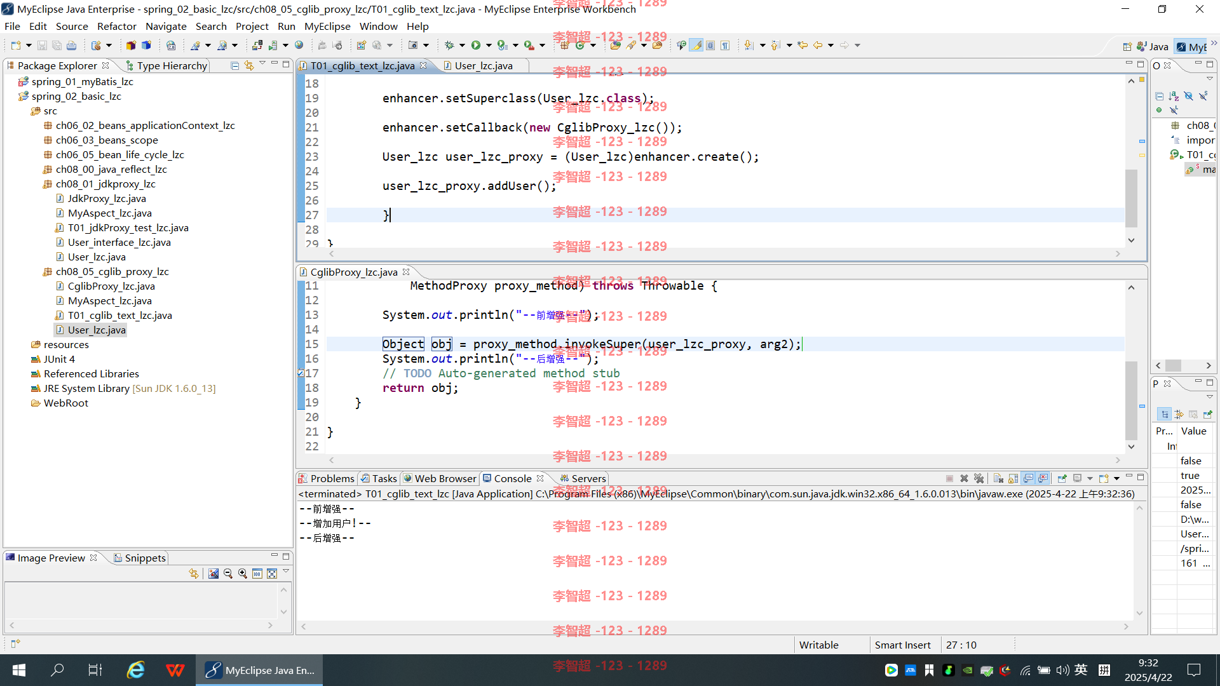Viewport: 1220px width, 686px height.
Task: Open Back navigation history dropdown
Action: click(x=830, y=45)
